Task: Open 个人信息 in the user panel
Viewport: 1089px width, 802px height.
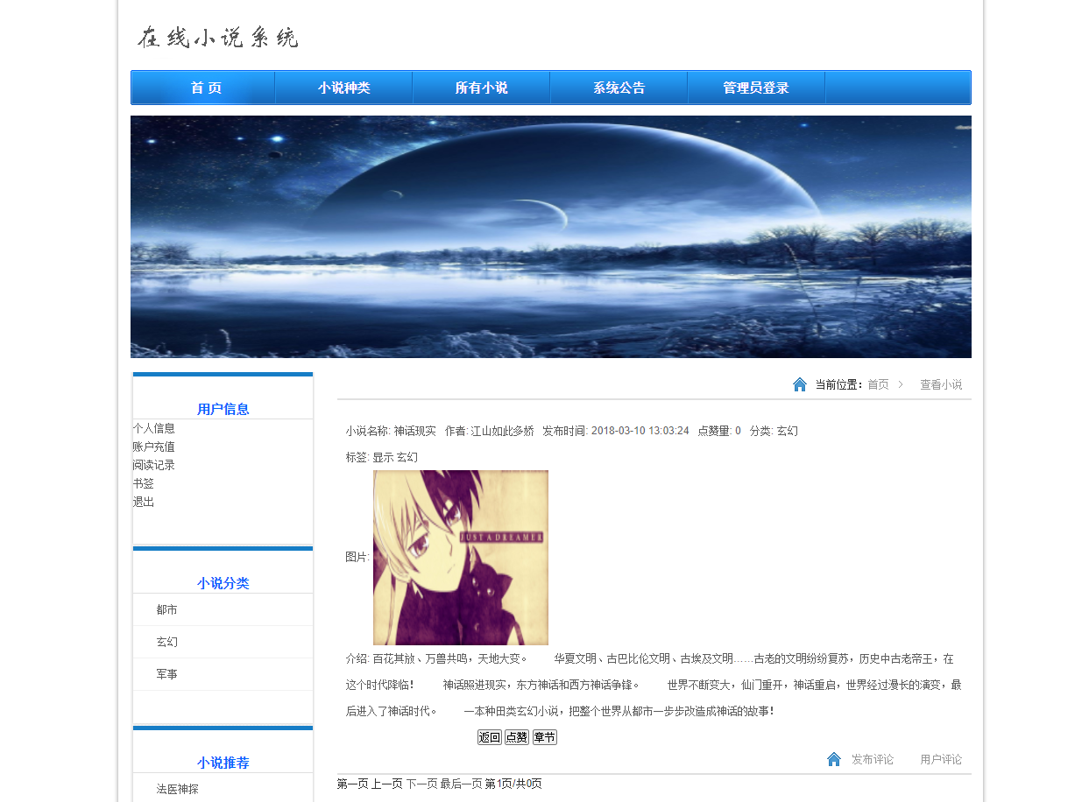Action: 153,428
